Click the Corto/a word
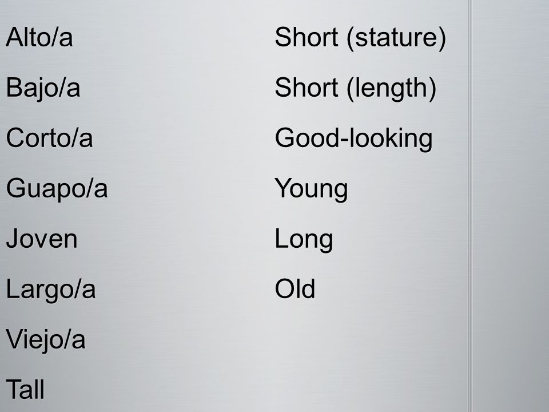 tap(49, 138)
